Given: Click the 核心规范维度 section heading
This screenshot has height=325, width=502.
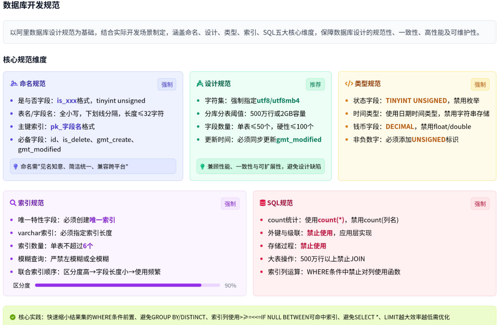Looking at the screenshot, I should coord(25,60).
